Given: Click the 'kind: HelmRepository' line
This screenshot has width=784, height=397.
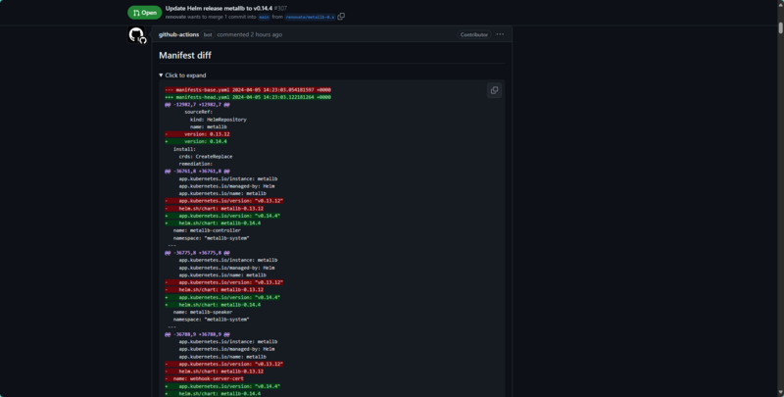Looking at the screenshot, I should click(x=218, y=120).
